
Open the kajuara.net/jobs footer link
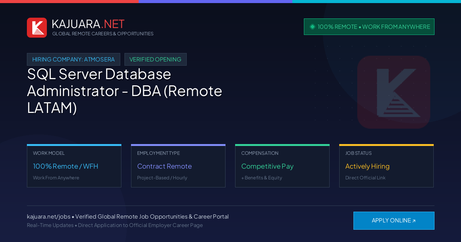tap(48, 217)
